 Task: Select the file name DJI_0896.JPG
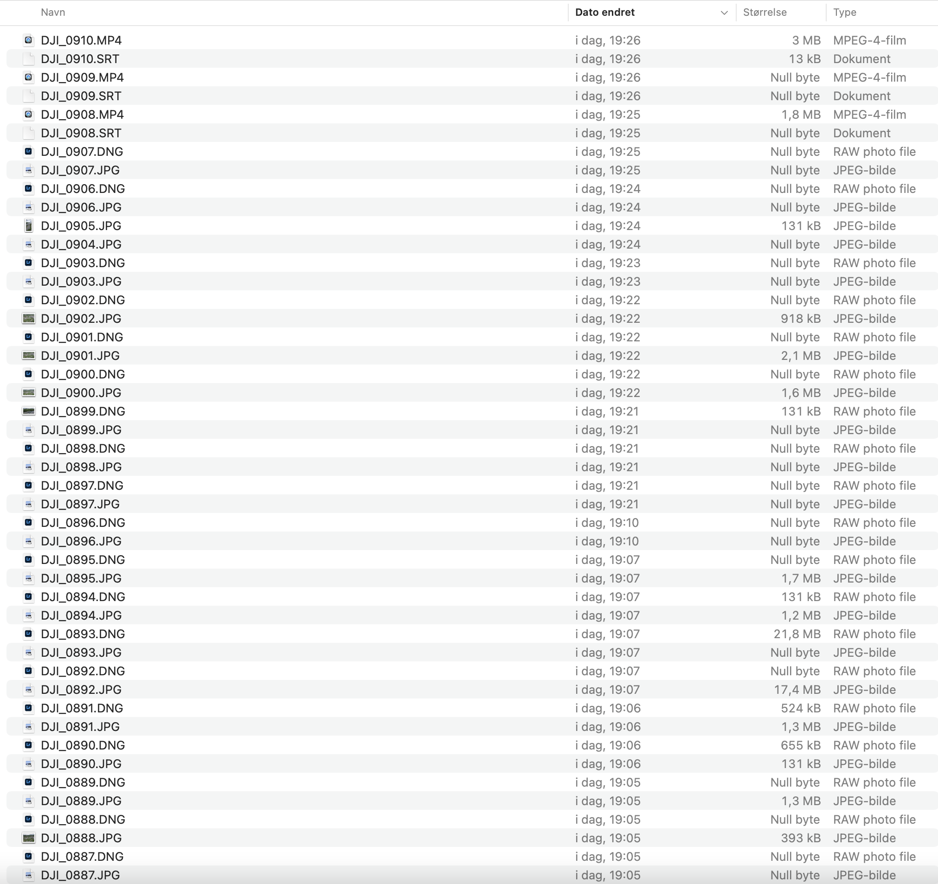click(81, 542)
